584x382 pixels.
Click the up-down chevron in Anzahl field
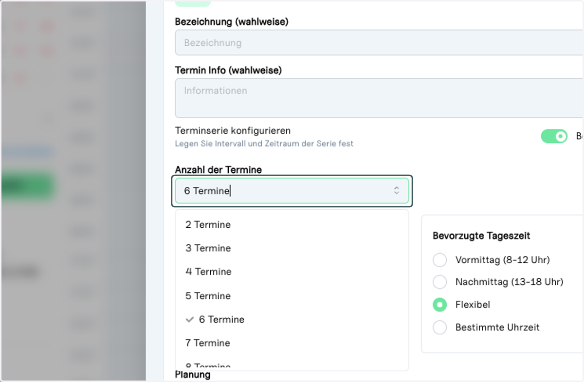point(397,190)
